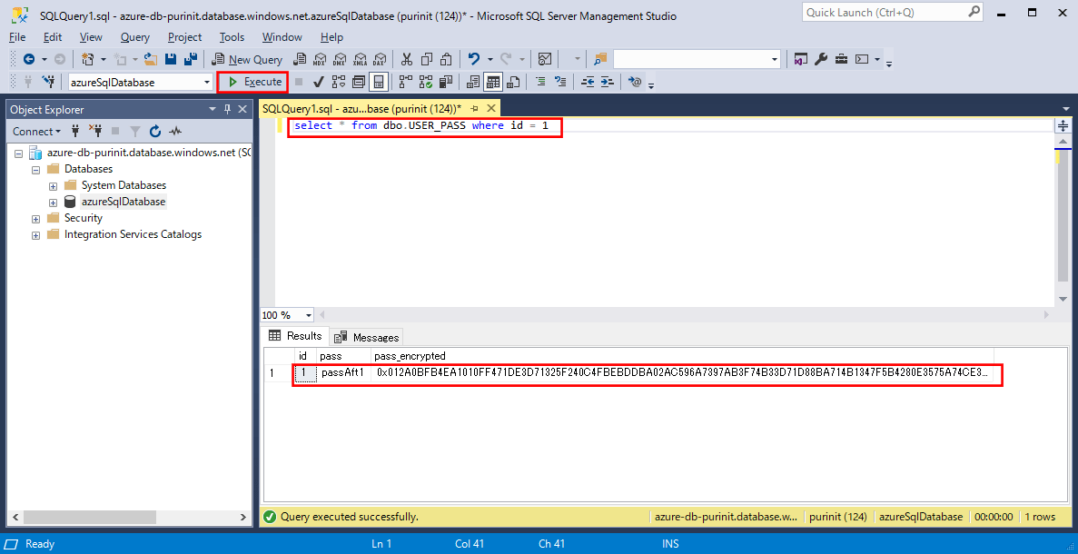The image size is (1078, 554).
Task: Decrease the line indent
Action: point(587,82)
